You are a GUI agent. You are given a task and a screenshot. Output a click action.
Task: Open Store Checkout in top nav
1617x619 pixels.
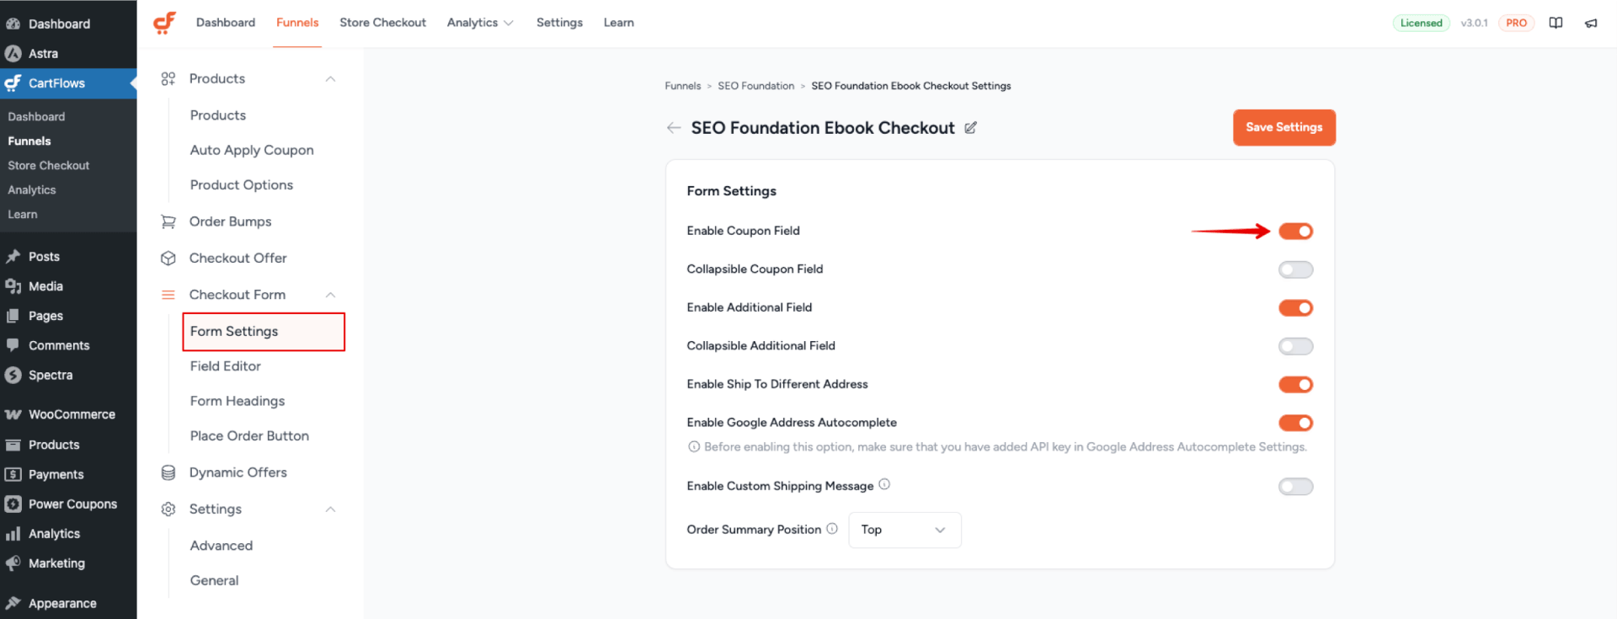(x=383, y=23)
